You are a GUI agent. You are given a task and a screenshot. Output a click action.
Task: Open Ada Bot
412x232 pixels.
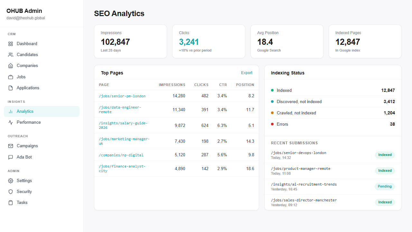point(42,157)
